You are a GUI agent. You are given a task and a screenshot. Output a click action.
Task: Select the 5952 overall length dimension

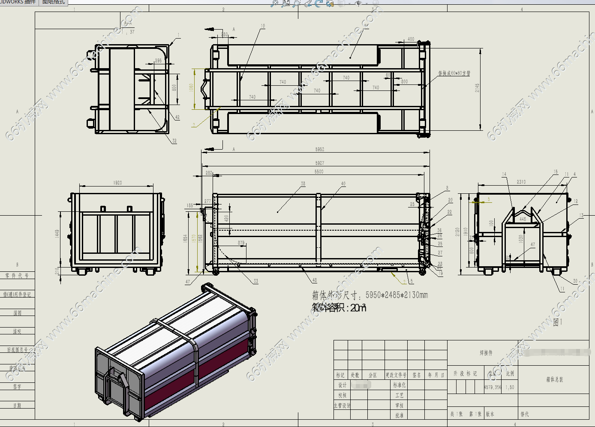pos(320,149)
